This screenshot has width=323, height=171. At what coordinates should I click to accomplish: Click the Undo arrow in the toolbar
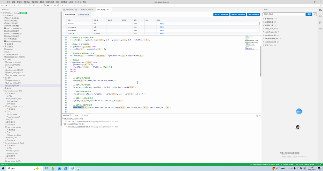(22, 5)
